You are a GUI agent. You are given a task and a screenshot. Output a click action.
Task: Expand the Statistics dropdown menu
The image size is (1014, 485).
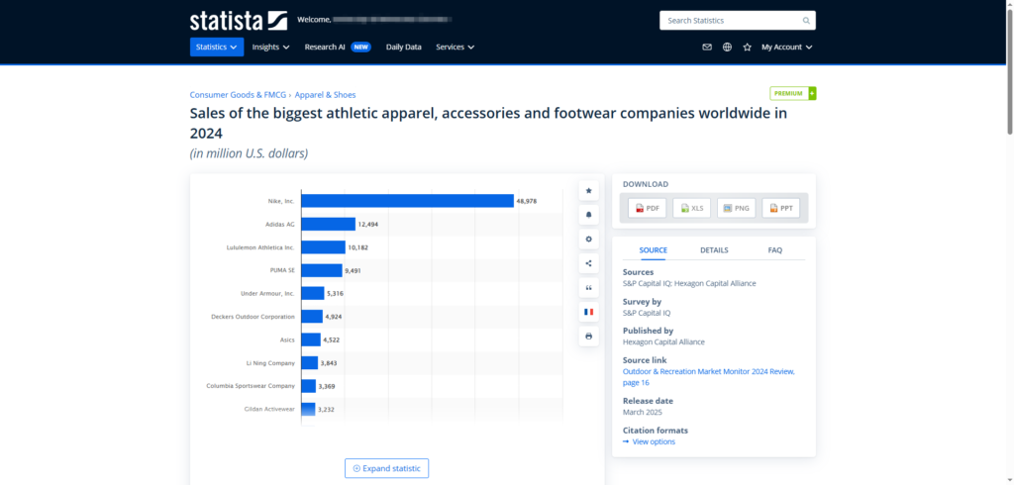click(x=216, y=47)
